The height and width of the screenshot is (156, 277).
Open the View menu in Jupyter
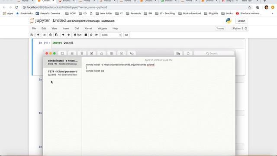(x=54, y=28)
